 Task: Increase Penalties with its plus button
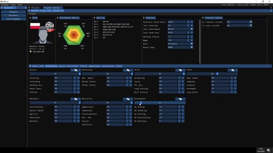coord(131,125)
